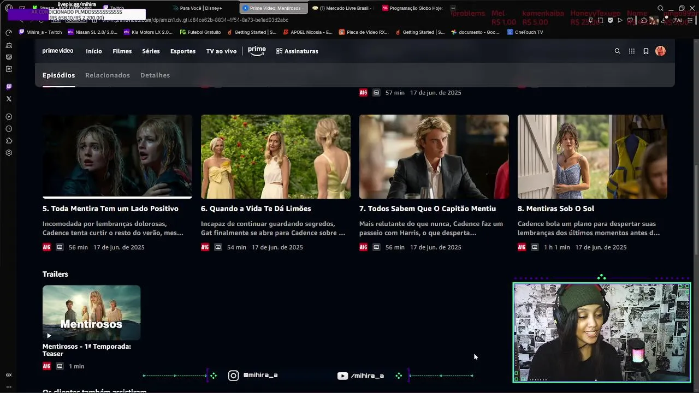Screen dimensions: 699x393
Task: Open the Prime Video search icon
Action: click(x=618, y=51)
